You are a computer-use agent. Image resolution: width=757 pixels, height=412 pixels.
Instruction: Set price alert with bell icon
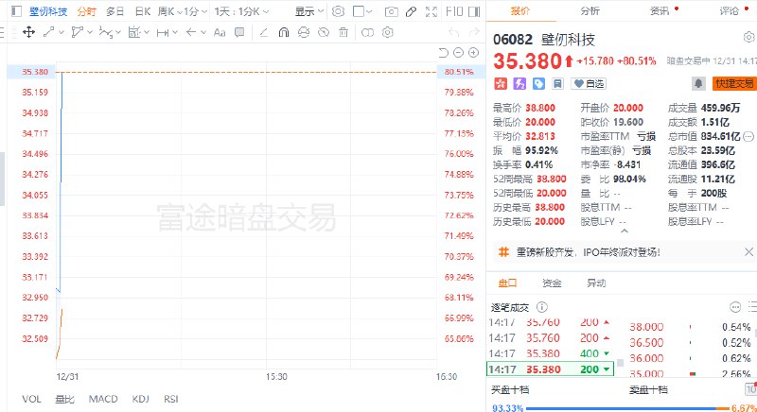(698, 83)
